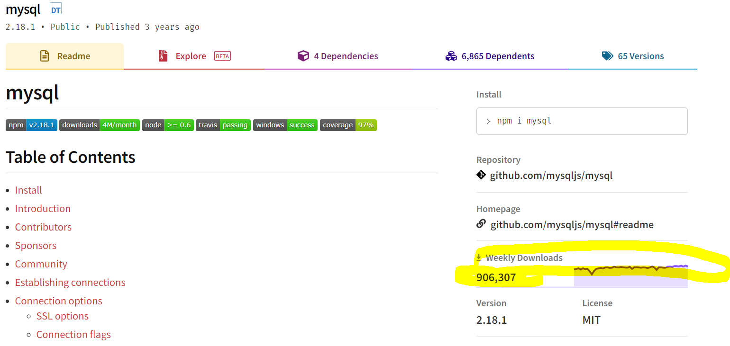The width and height of the screenshot is (730, 346).
Task: Switch to the Explore tab
Action: point(194,56)
